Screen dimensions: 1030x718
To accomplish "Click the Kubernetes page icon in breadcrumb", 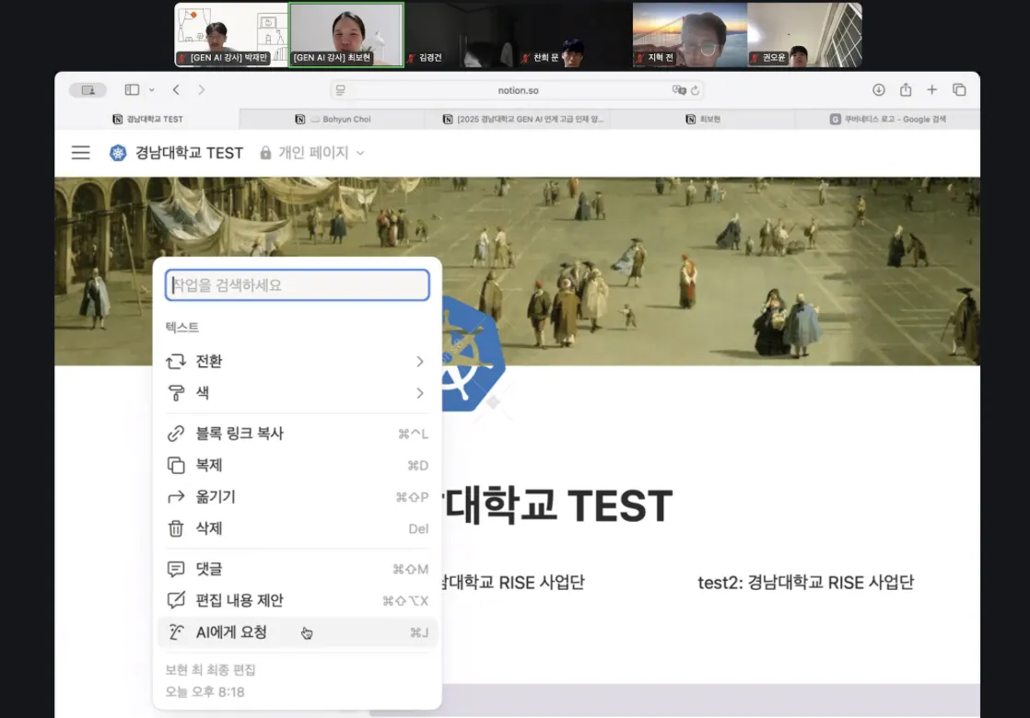I will [x=118, y=153].
